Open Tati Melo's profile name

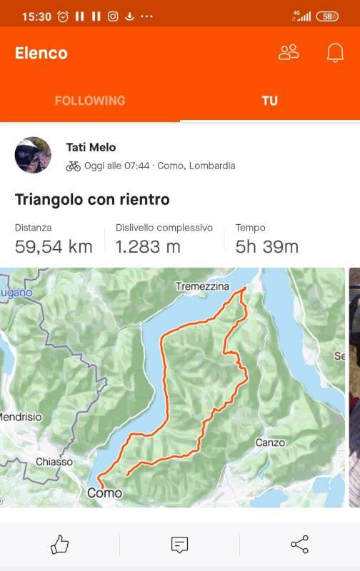(91, 147)
